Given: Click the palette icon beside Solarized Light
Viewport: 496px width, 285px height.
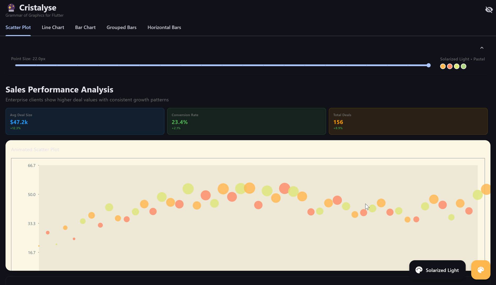Looking at the screenshot, I should (419, 270).
